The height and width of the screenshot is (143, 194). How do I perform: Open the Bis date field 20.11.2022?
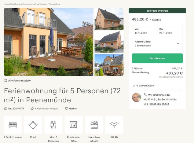pos(170,31)
